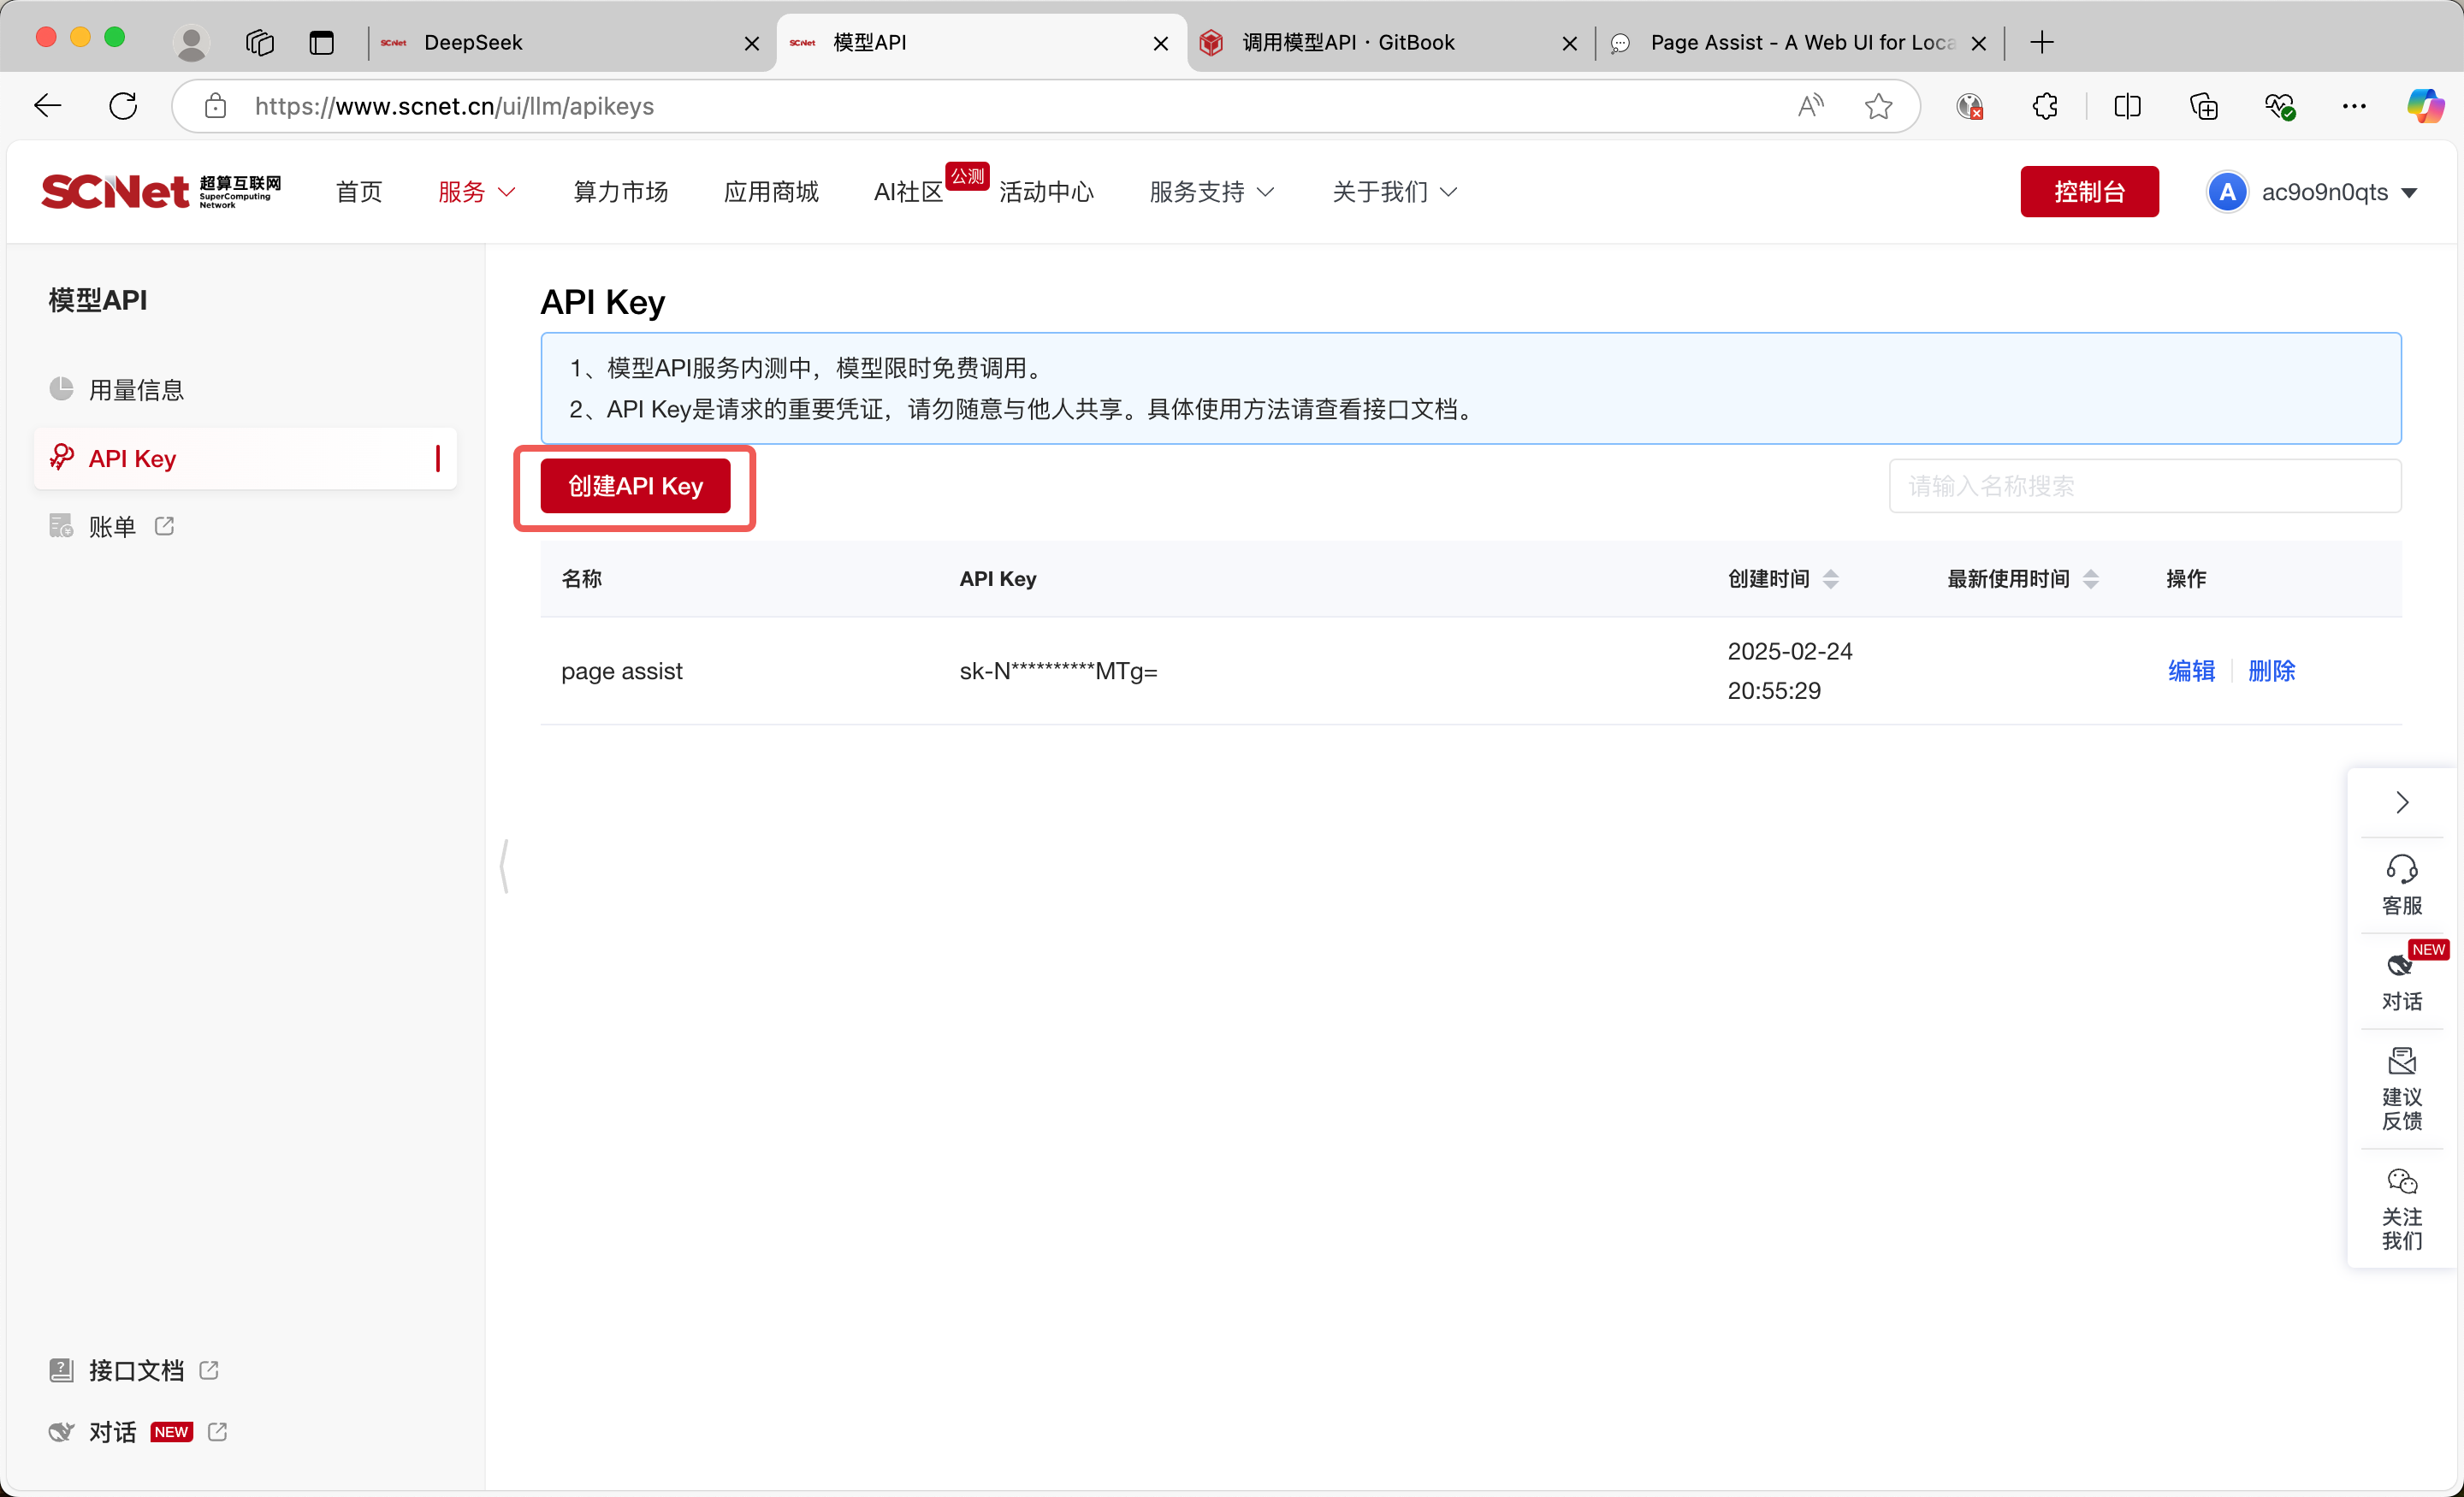Open 活动中心 in navigation
The height and width of the screenshot is (1497, 2464).
1046,192
